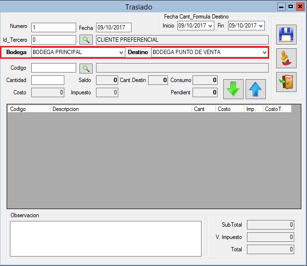307x266 pixels.
Task: Open the Inicio date picker
Action: tap(211, 26)
